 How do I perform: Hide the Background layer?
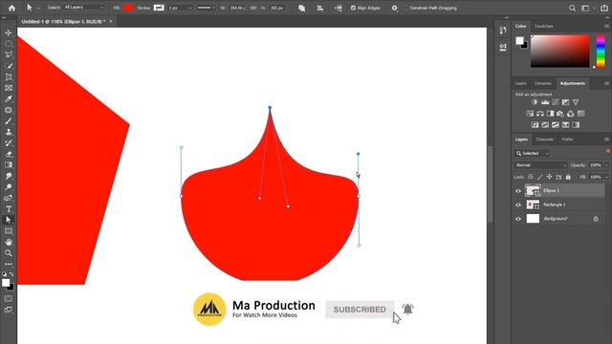[x=518, y=219]
